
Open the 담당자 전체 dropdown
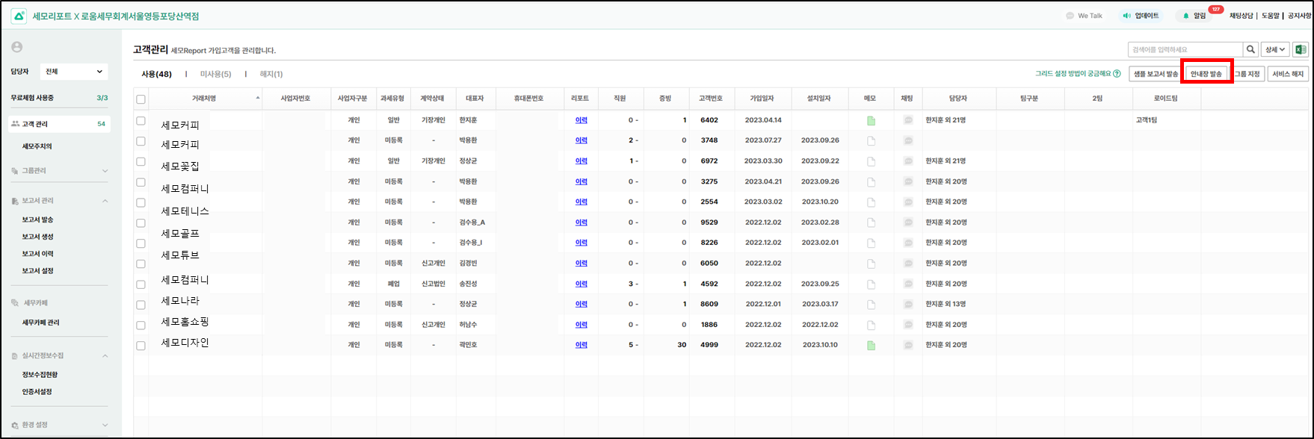[73, 72]
